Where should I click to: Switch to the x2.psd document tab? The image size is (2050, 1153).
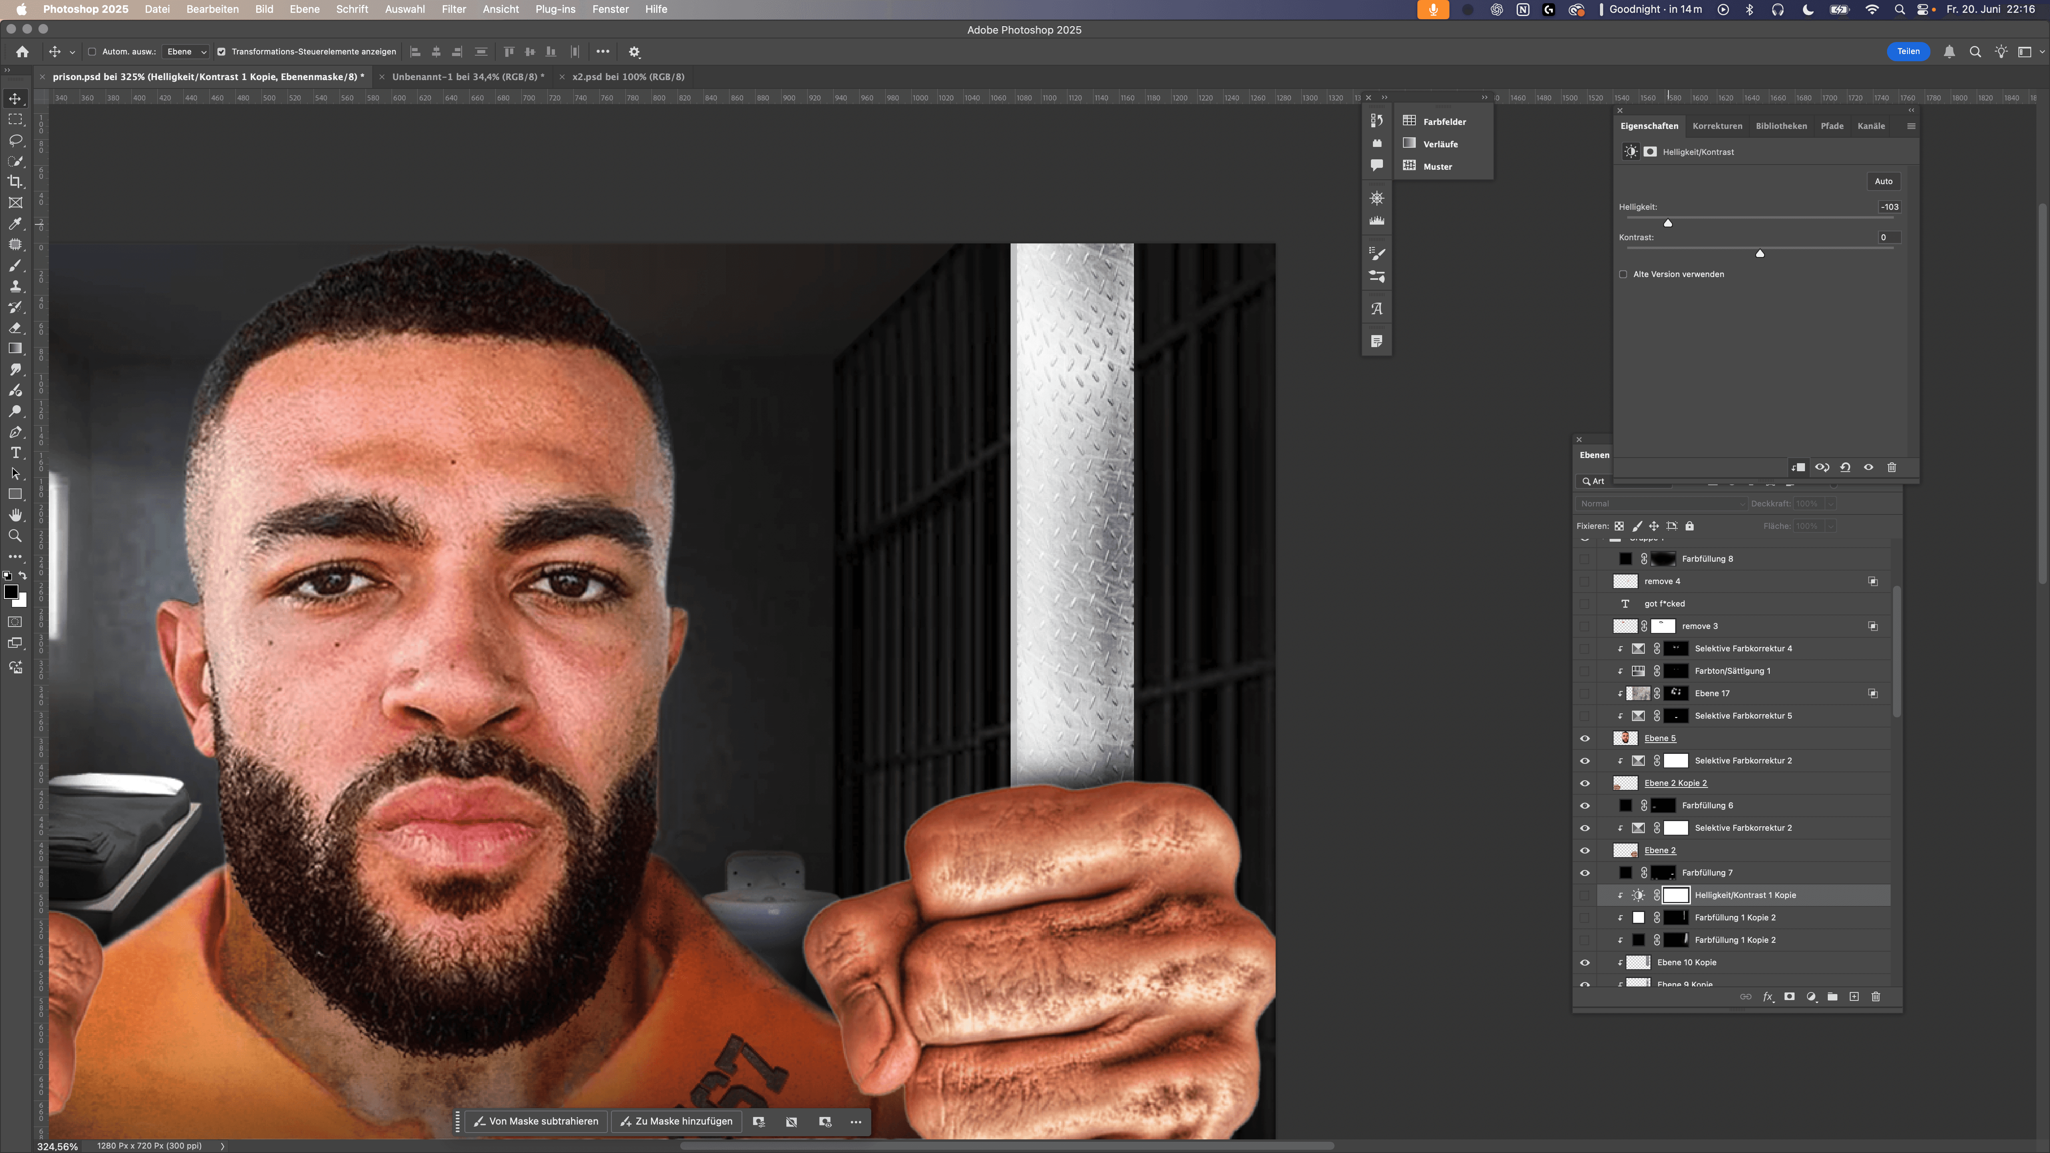coord(628,76)
